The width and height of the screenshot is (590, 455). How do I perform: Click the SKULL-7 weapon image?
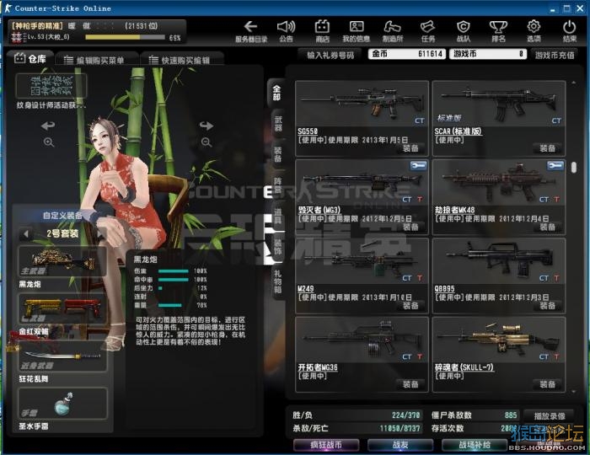[x=499, y=340]
